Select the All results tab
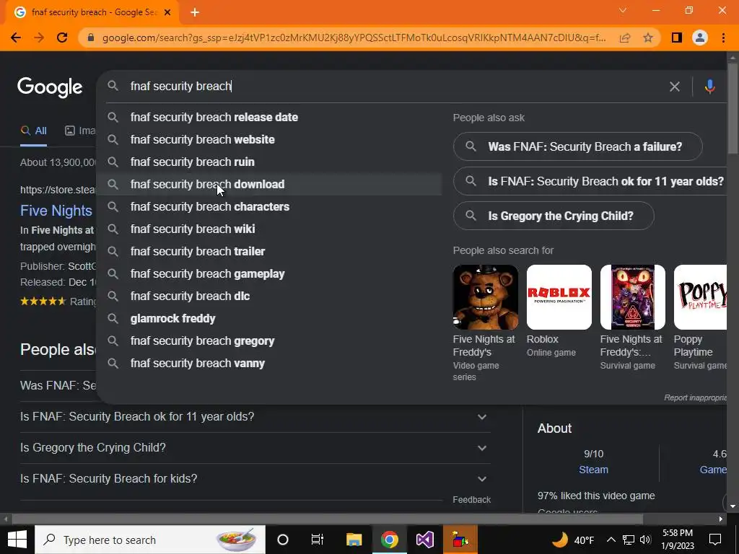 point(33,131)
